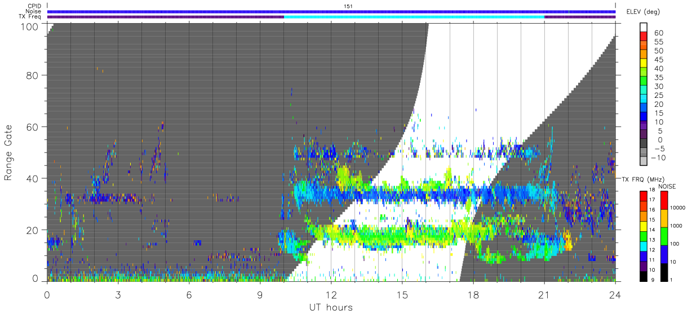This screenshot has width=692, height=319.
Task: Select ELEV colorbar segment between 10 and 15
Action: pos(644,117)
